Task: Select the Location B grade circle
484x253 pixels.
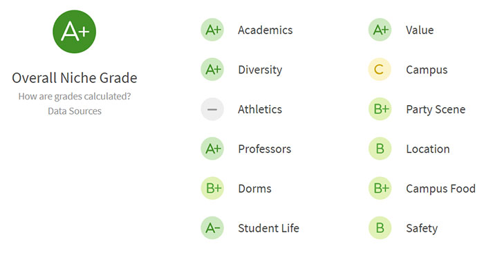Action: point(380,149)
